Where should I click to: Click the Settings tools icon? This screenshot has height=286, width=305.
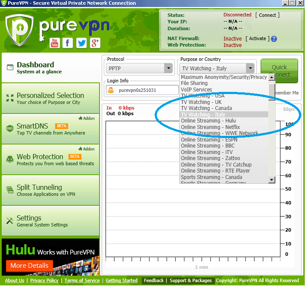click(10, 220)
